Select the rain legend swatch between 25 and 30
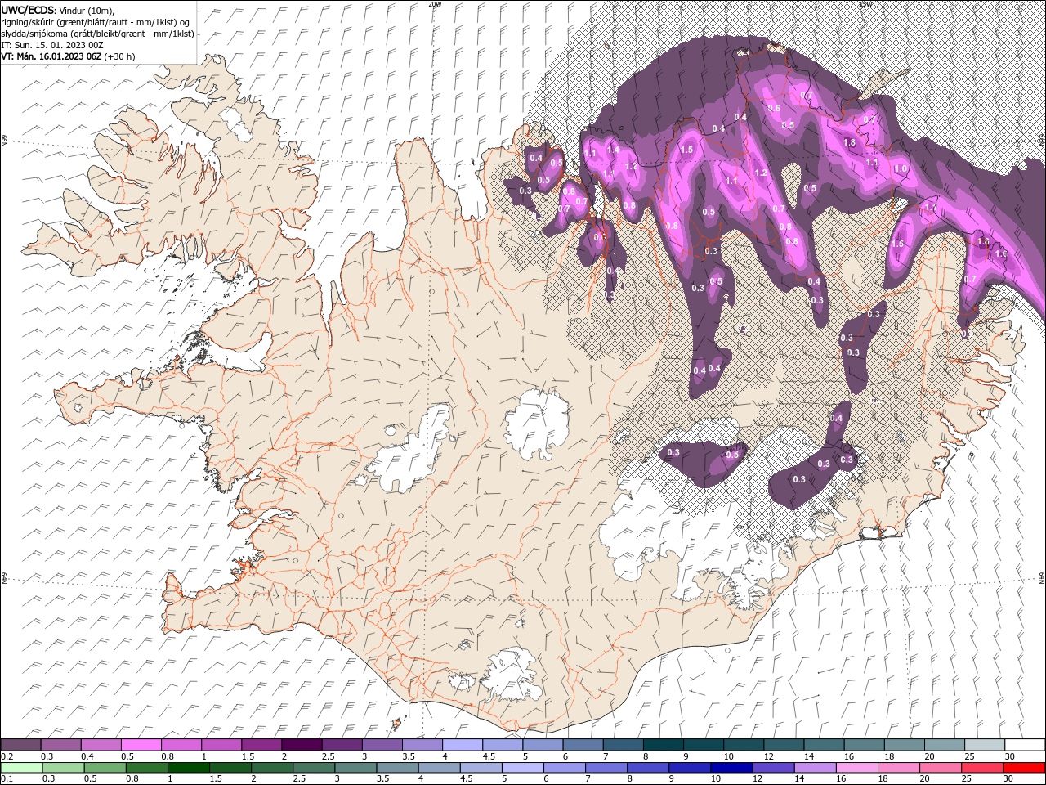The image size is (1046, 785). point(981,768)
